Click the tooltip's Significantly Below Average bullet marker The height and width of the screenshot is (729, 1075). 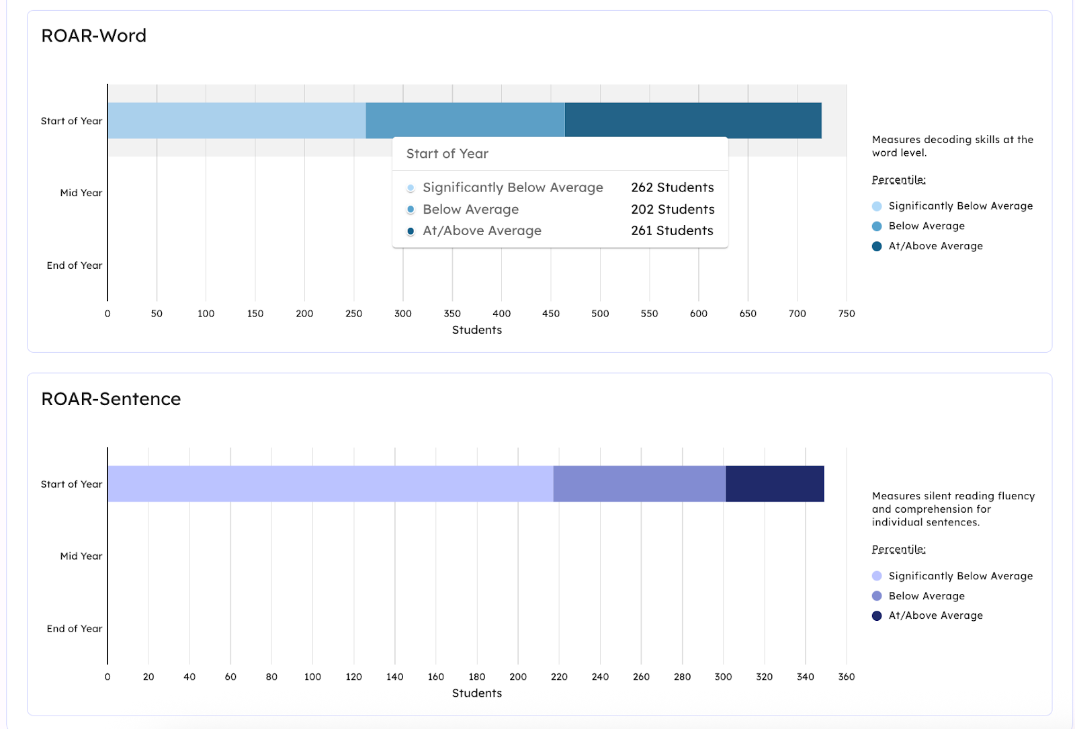click(x=411, y=188)
